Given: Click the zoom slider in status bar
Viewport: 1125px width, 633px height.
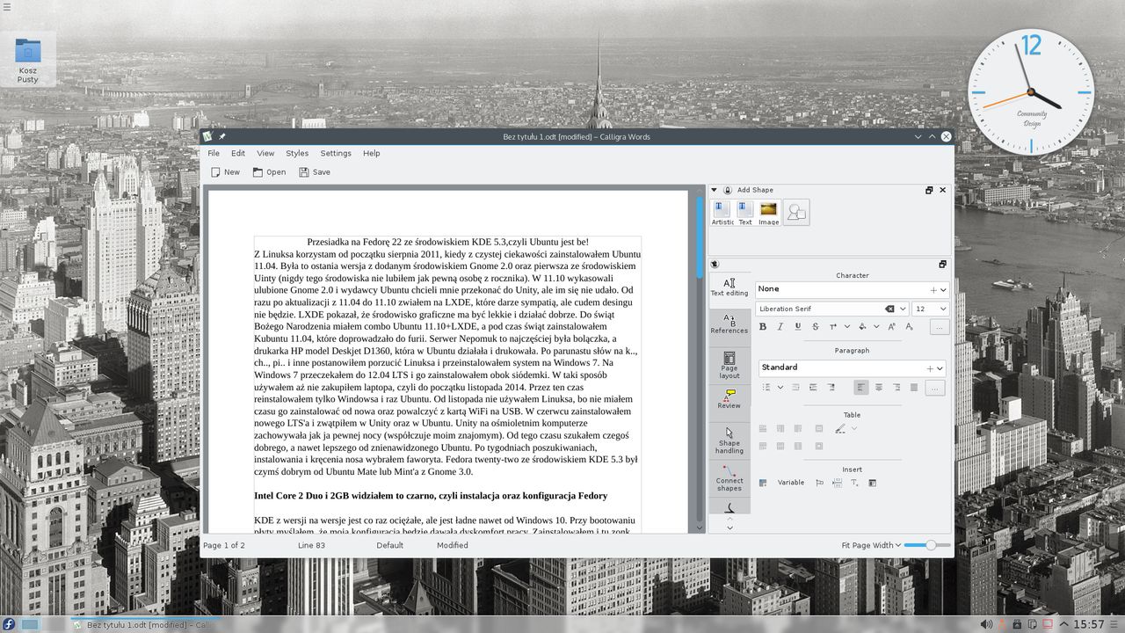Looking at the screenshot, I should coord(927,545).
